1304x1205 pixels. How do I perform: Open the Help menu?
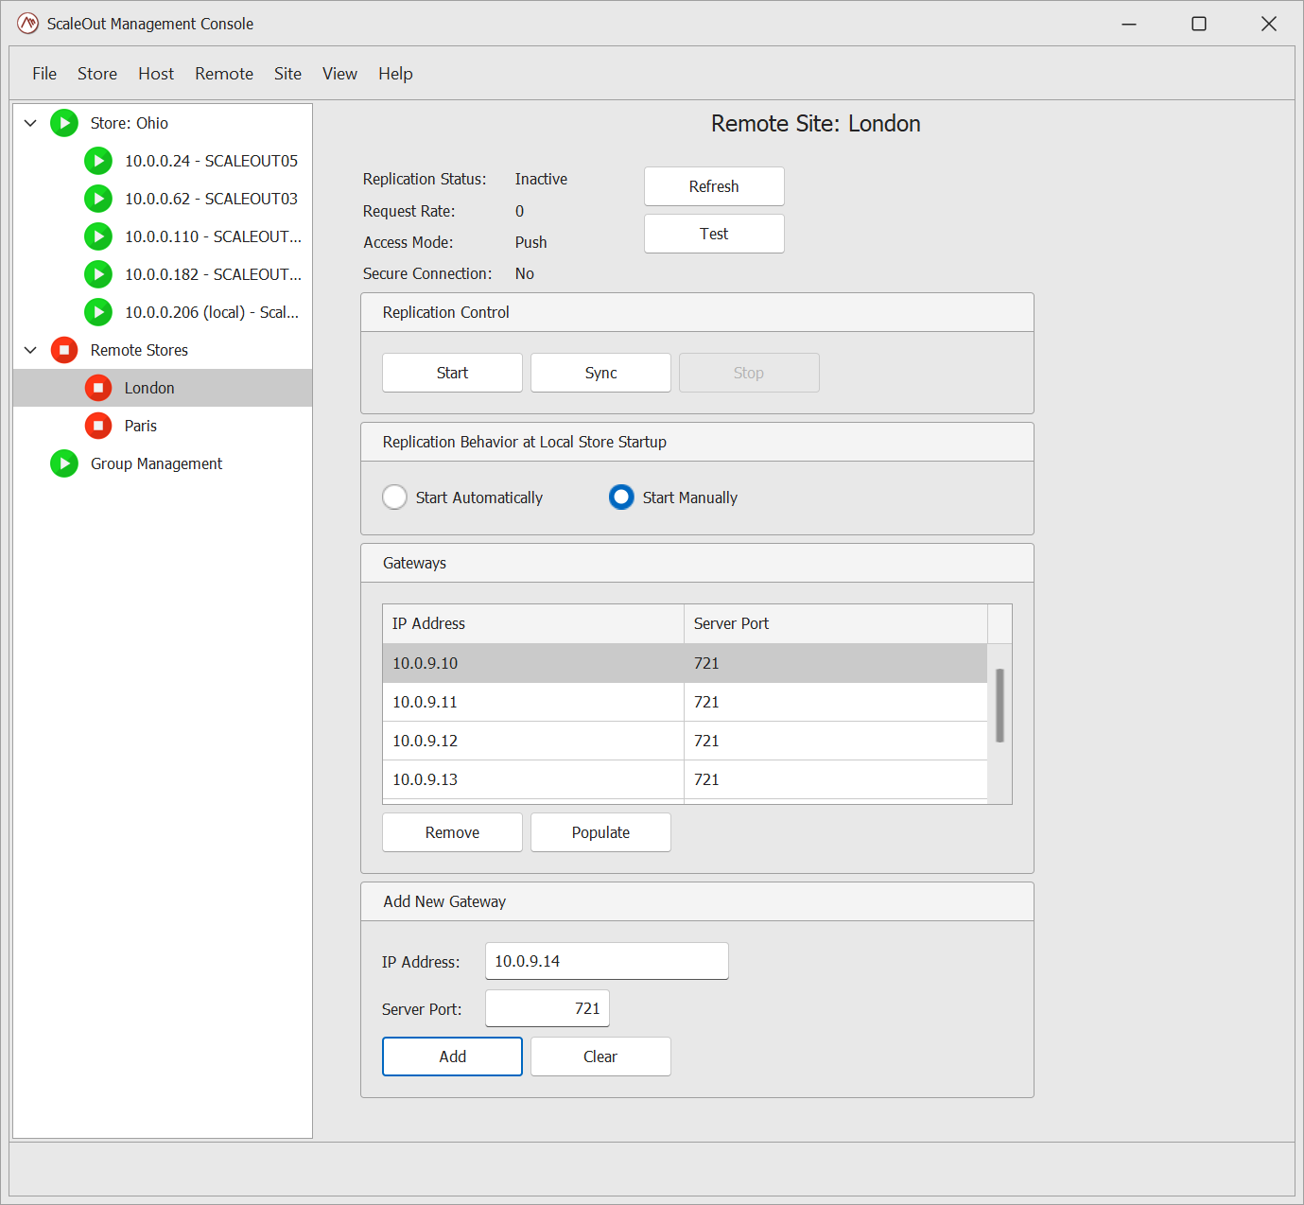(395, 74)
